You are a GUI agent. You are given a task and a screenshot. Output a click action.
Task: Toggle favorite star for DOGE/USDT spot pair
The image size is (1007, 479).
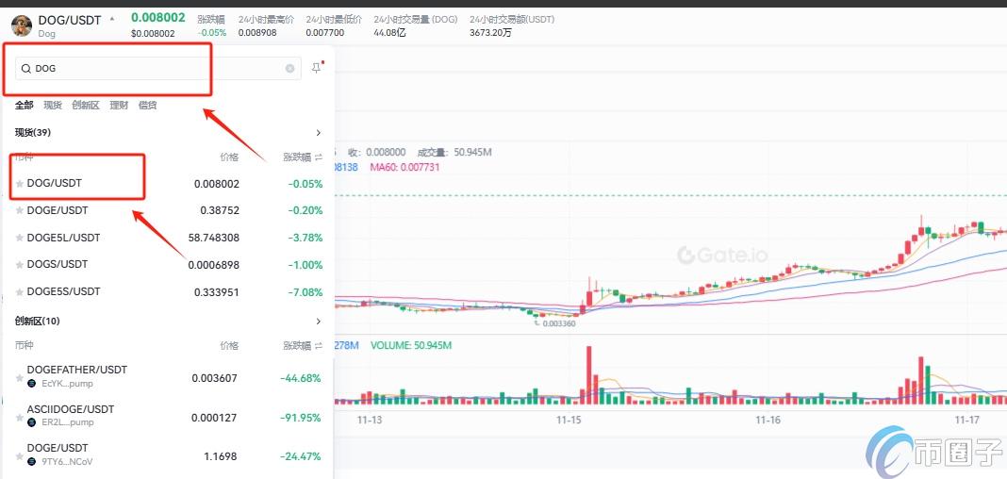pyautogui.click(x=20, y=211)
